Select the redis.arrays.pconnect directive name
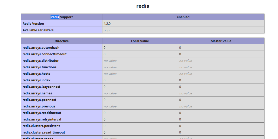This screenshot has height=139, width=278. 39,100
